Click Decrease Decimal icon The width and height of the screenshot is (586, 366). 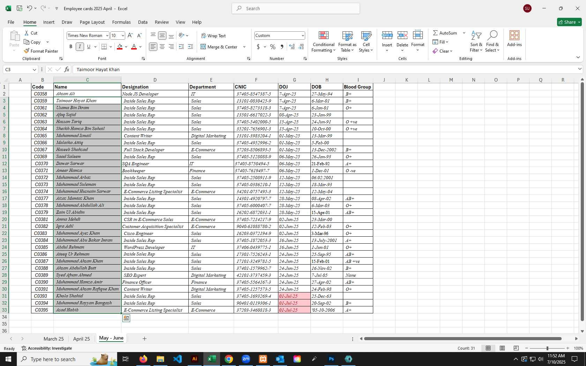coord(301,47)
